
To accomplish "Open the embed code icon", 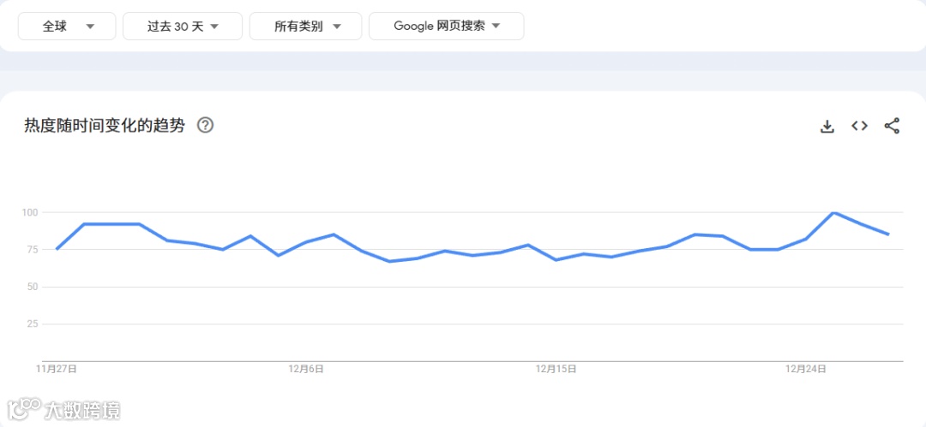I will (x=859, y=127).
